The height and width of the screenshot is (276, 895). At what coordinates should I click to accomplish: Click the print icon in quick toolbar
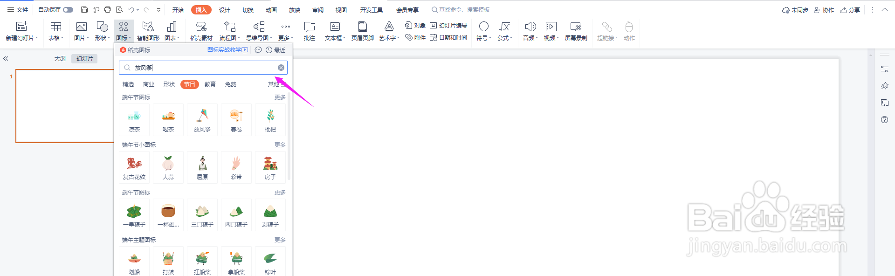click(x=108, y=10)
